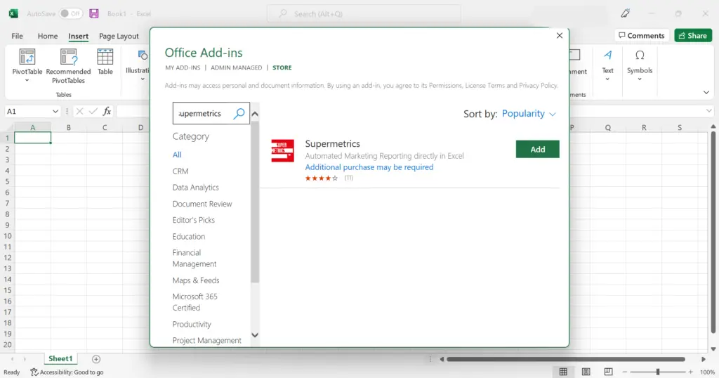
Task: Select the Project Management category
Action: [207, 340]
